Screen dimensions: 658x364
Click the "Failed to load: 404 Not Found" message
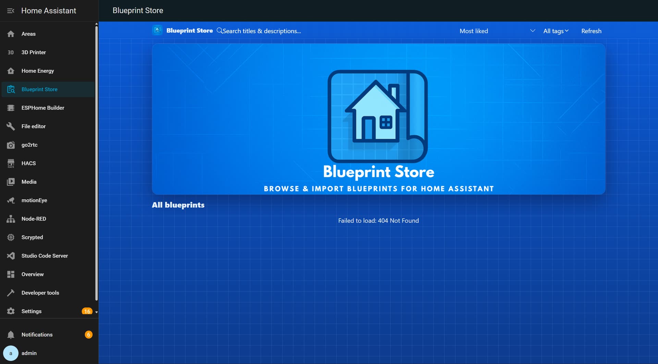point(378,221)
